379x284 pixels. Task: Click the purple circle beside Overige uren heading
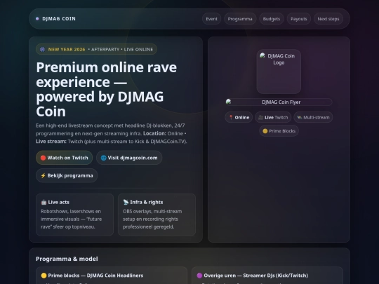(199, 276)
